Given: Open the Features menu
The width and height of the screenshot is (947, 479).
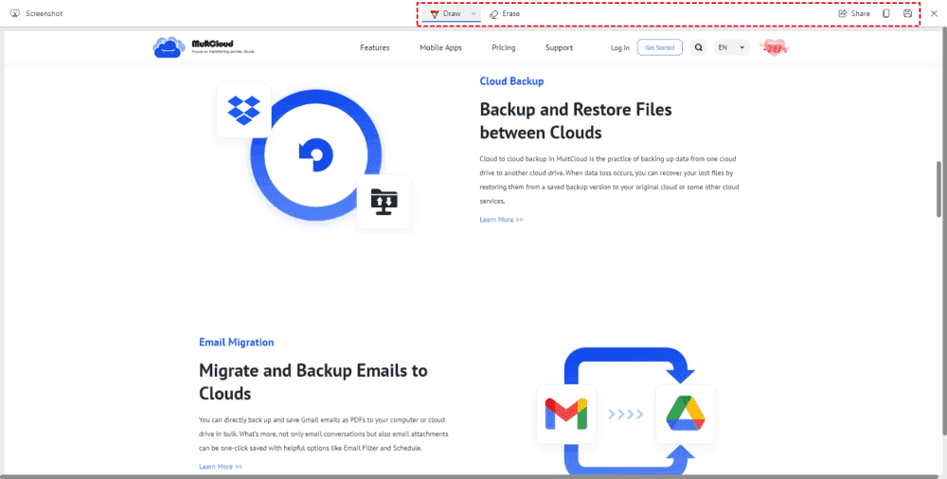Looking at the screenshot, I should [x=375, y=47].
